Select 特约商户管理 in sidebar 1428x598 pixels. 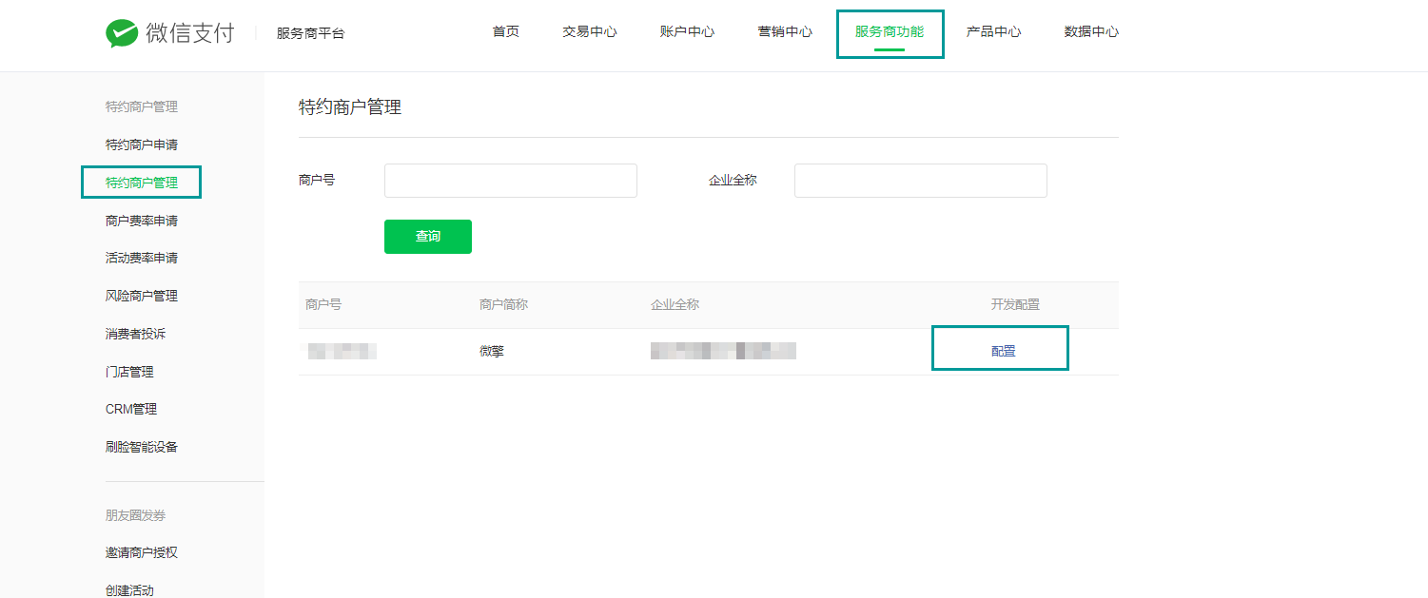tap(142, 183)
